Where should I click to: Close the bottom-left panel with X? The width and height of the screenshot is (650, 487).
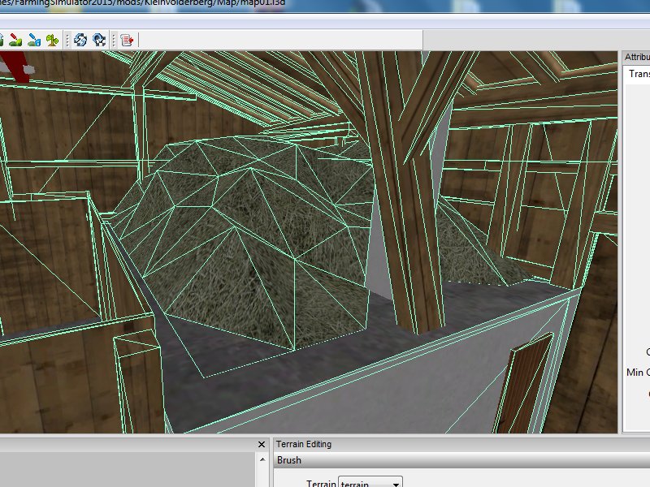[262, 444]
